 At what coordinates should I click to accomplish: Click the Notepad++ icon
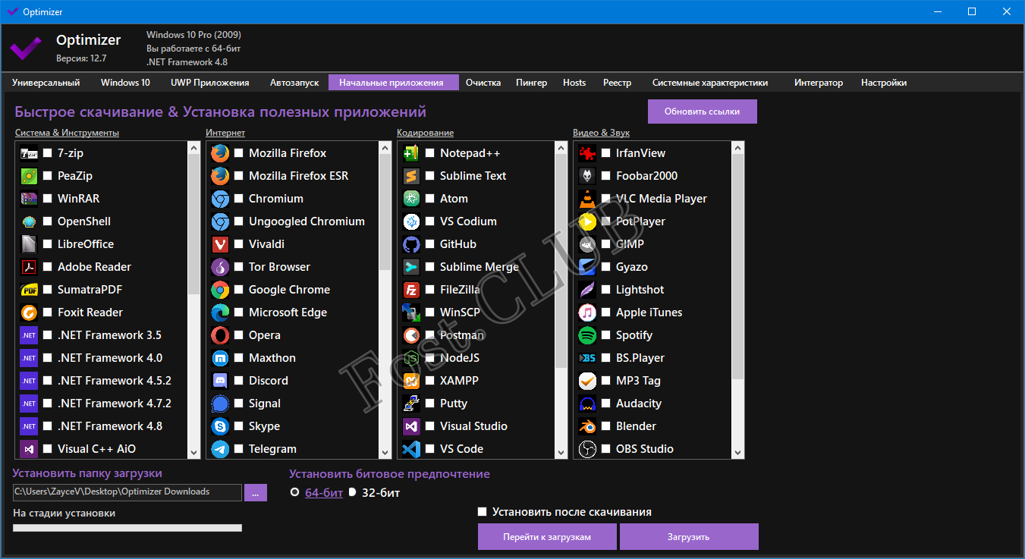pyautogui.click(x=411, y=153)
